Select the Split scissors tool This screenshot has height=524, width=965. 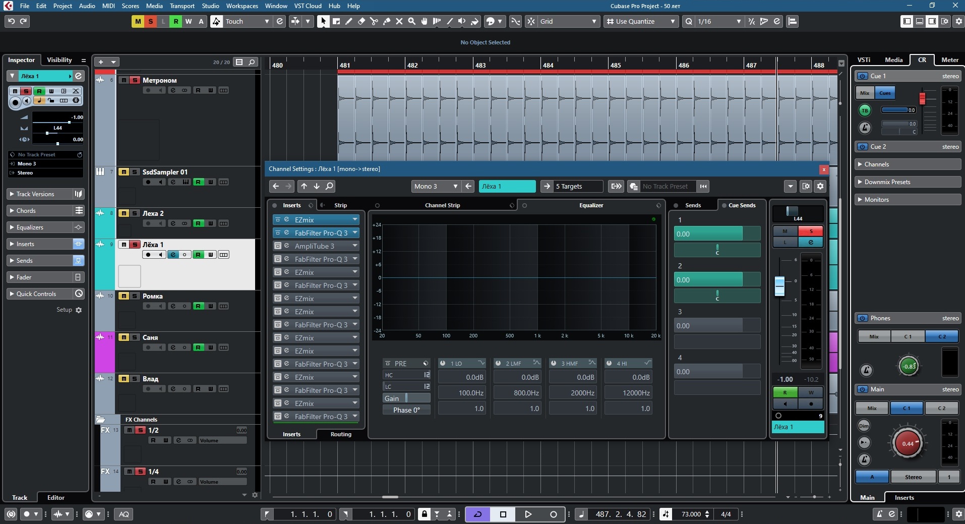pos(374,21)
